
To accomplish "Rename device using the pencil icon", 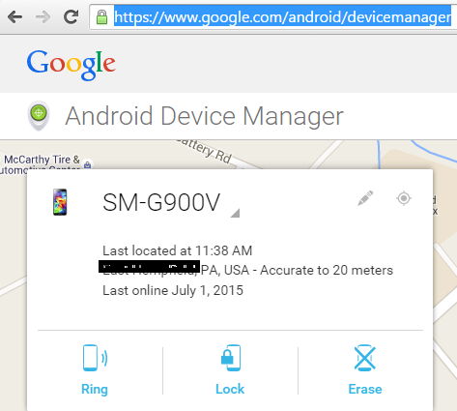I will pyautogui.click(x=365, y=198).
